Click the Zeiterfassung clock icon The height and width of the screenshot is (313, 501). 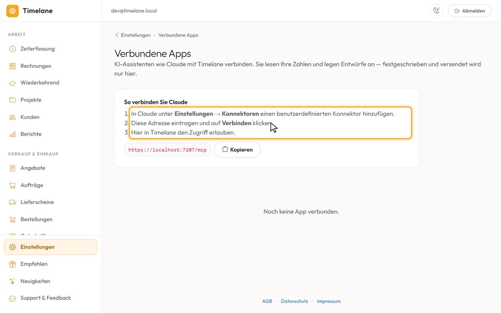(13, 49)
